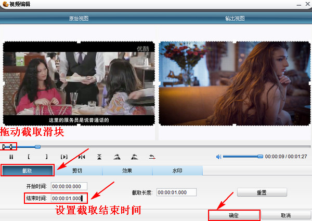The width and height of the screenshot is (312, 221).
Task: Click the 原始视图 header label
Action: tap(79, 19)
